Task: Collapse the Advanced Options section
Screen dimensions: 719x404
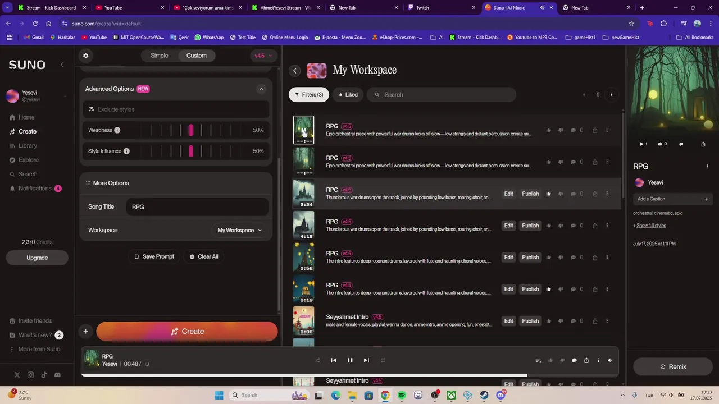Action: click(x=261, y=89)
